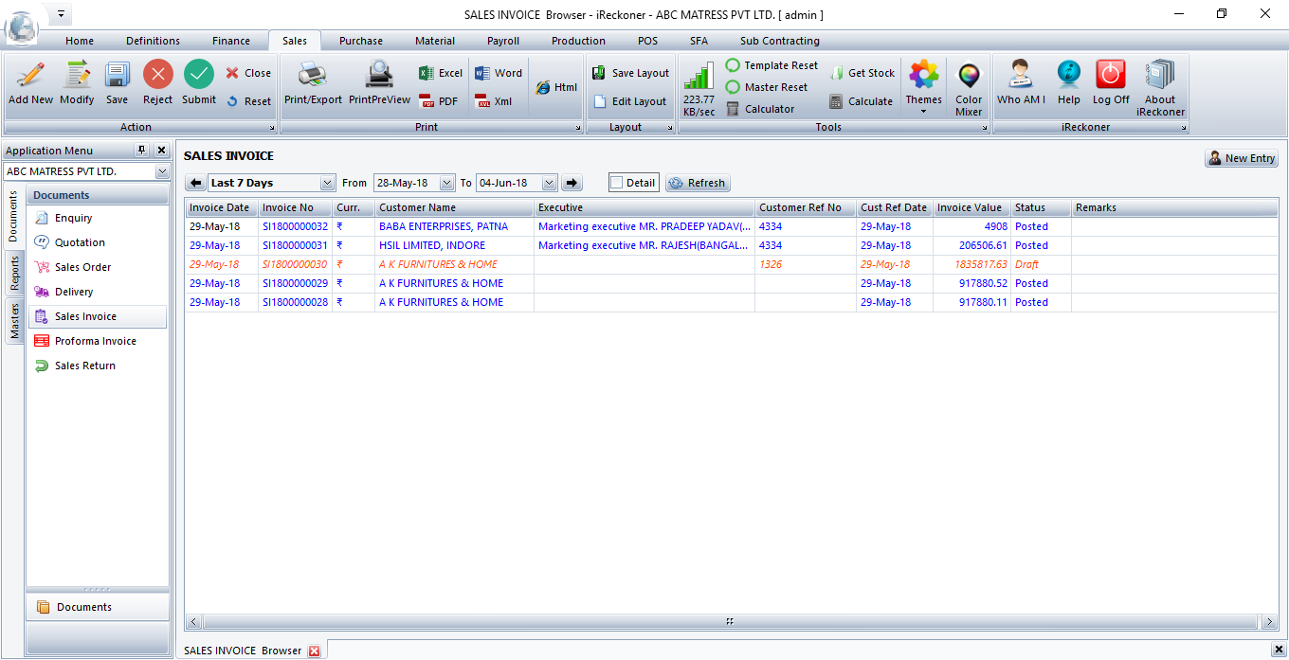Screen dimensions: 1289x660
Task: Open the From date picker dropdown
Action: 447,183
